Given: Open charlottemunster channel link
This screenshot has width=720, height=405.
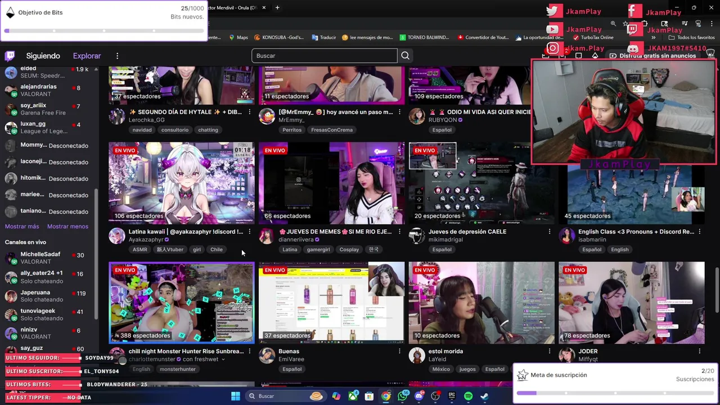Looking at the screenshot, I should click(x=152, y=359).
